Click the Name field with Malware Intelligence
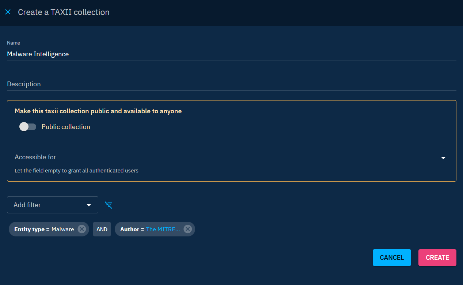This screenshot has height=285, width=463. [x=231, y=54]
